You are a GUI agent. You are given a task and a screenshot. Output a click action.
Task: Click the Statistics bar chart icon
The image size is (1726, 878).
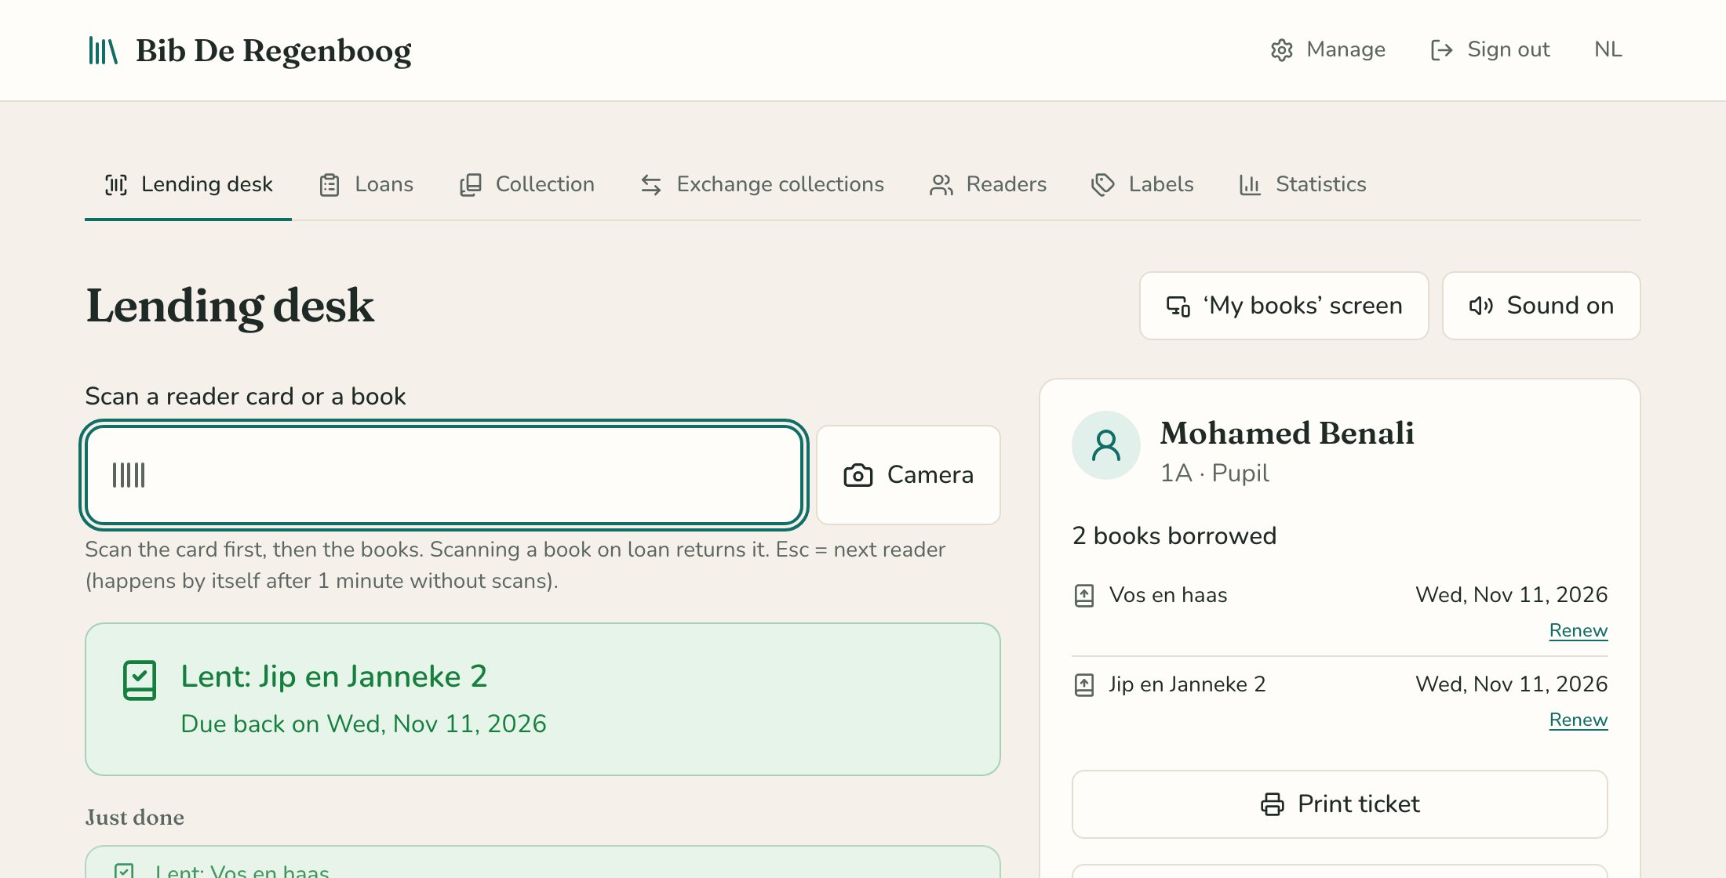(x=1250, y=185)
